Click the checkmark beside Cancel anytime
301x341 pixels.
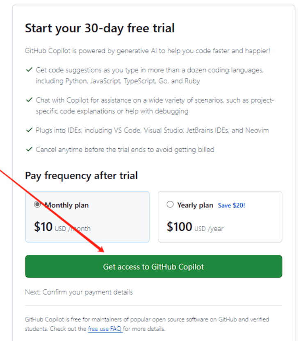point(29,150)
